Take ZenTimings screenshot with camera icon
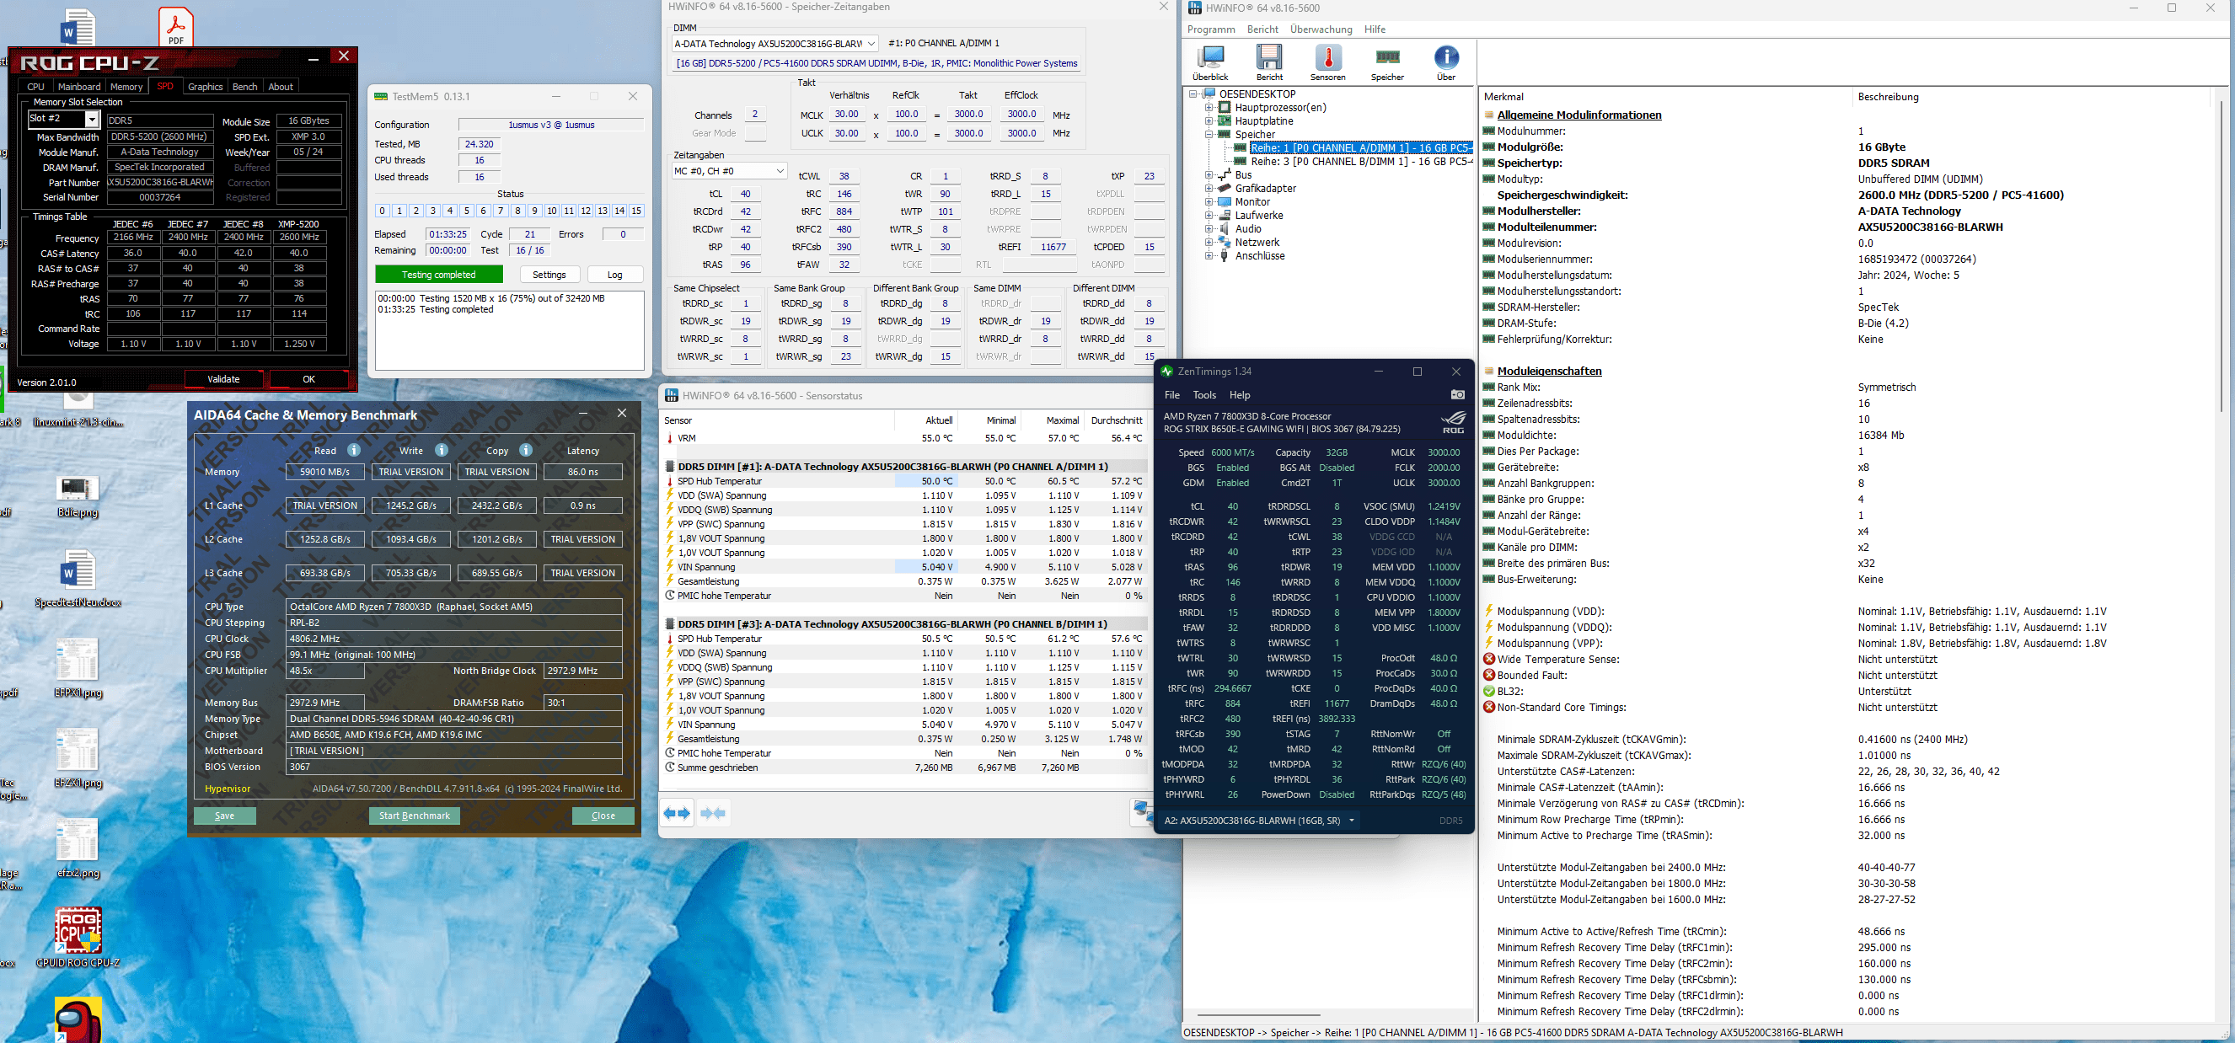This screenshot has width=2235, height=1043. coord(1458,394)
